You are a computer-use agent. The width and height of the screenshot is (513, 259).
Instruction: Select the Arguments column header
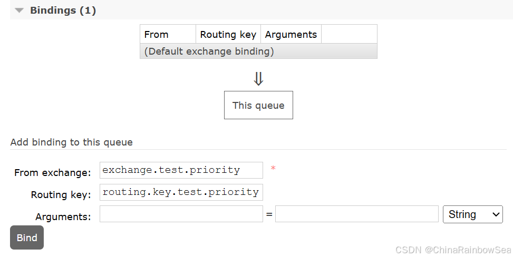[291, 35]
